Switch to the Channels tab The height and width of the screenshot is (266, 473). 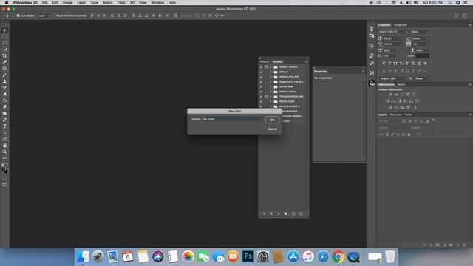point(395,115)
